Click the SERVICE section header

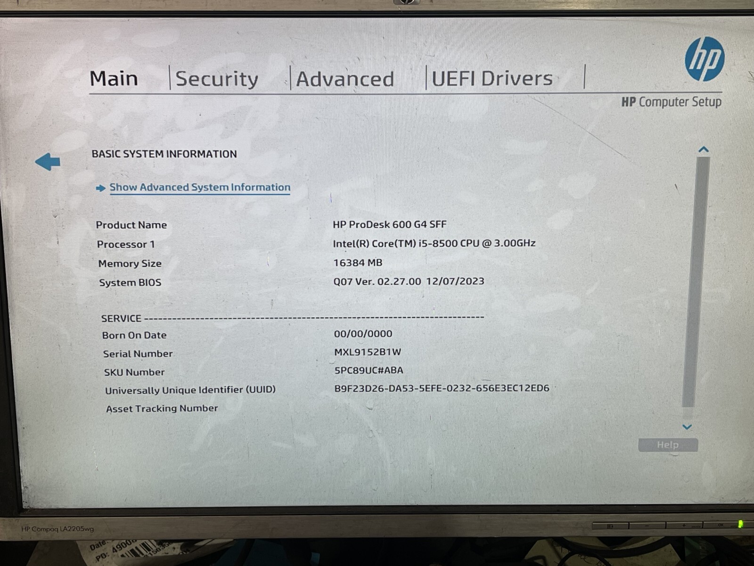[x=121, y=318]
